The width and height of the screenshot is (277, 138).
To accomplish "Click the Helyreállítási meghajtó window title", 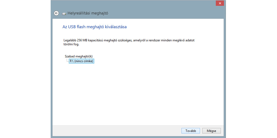I will point(88,13).
